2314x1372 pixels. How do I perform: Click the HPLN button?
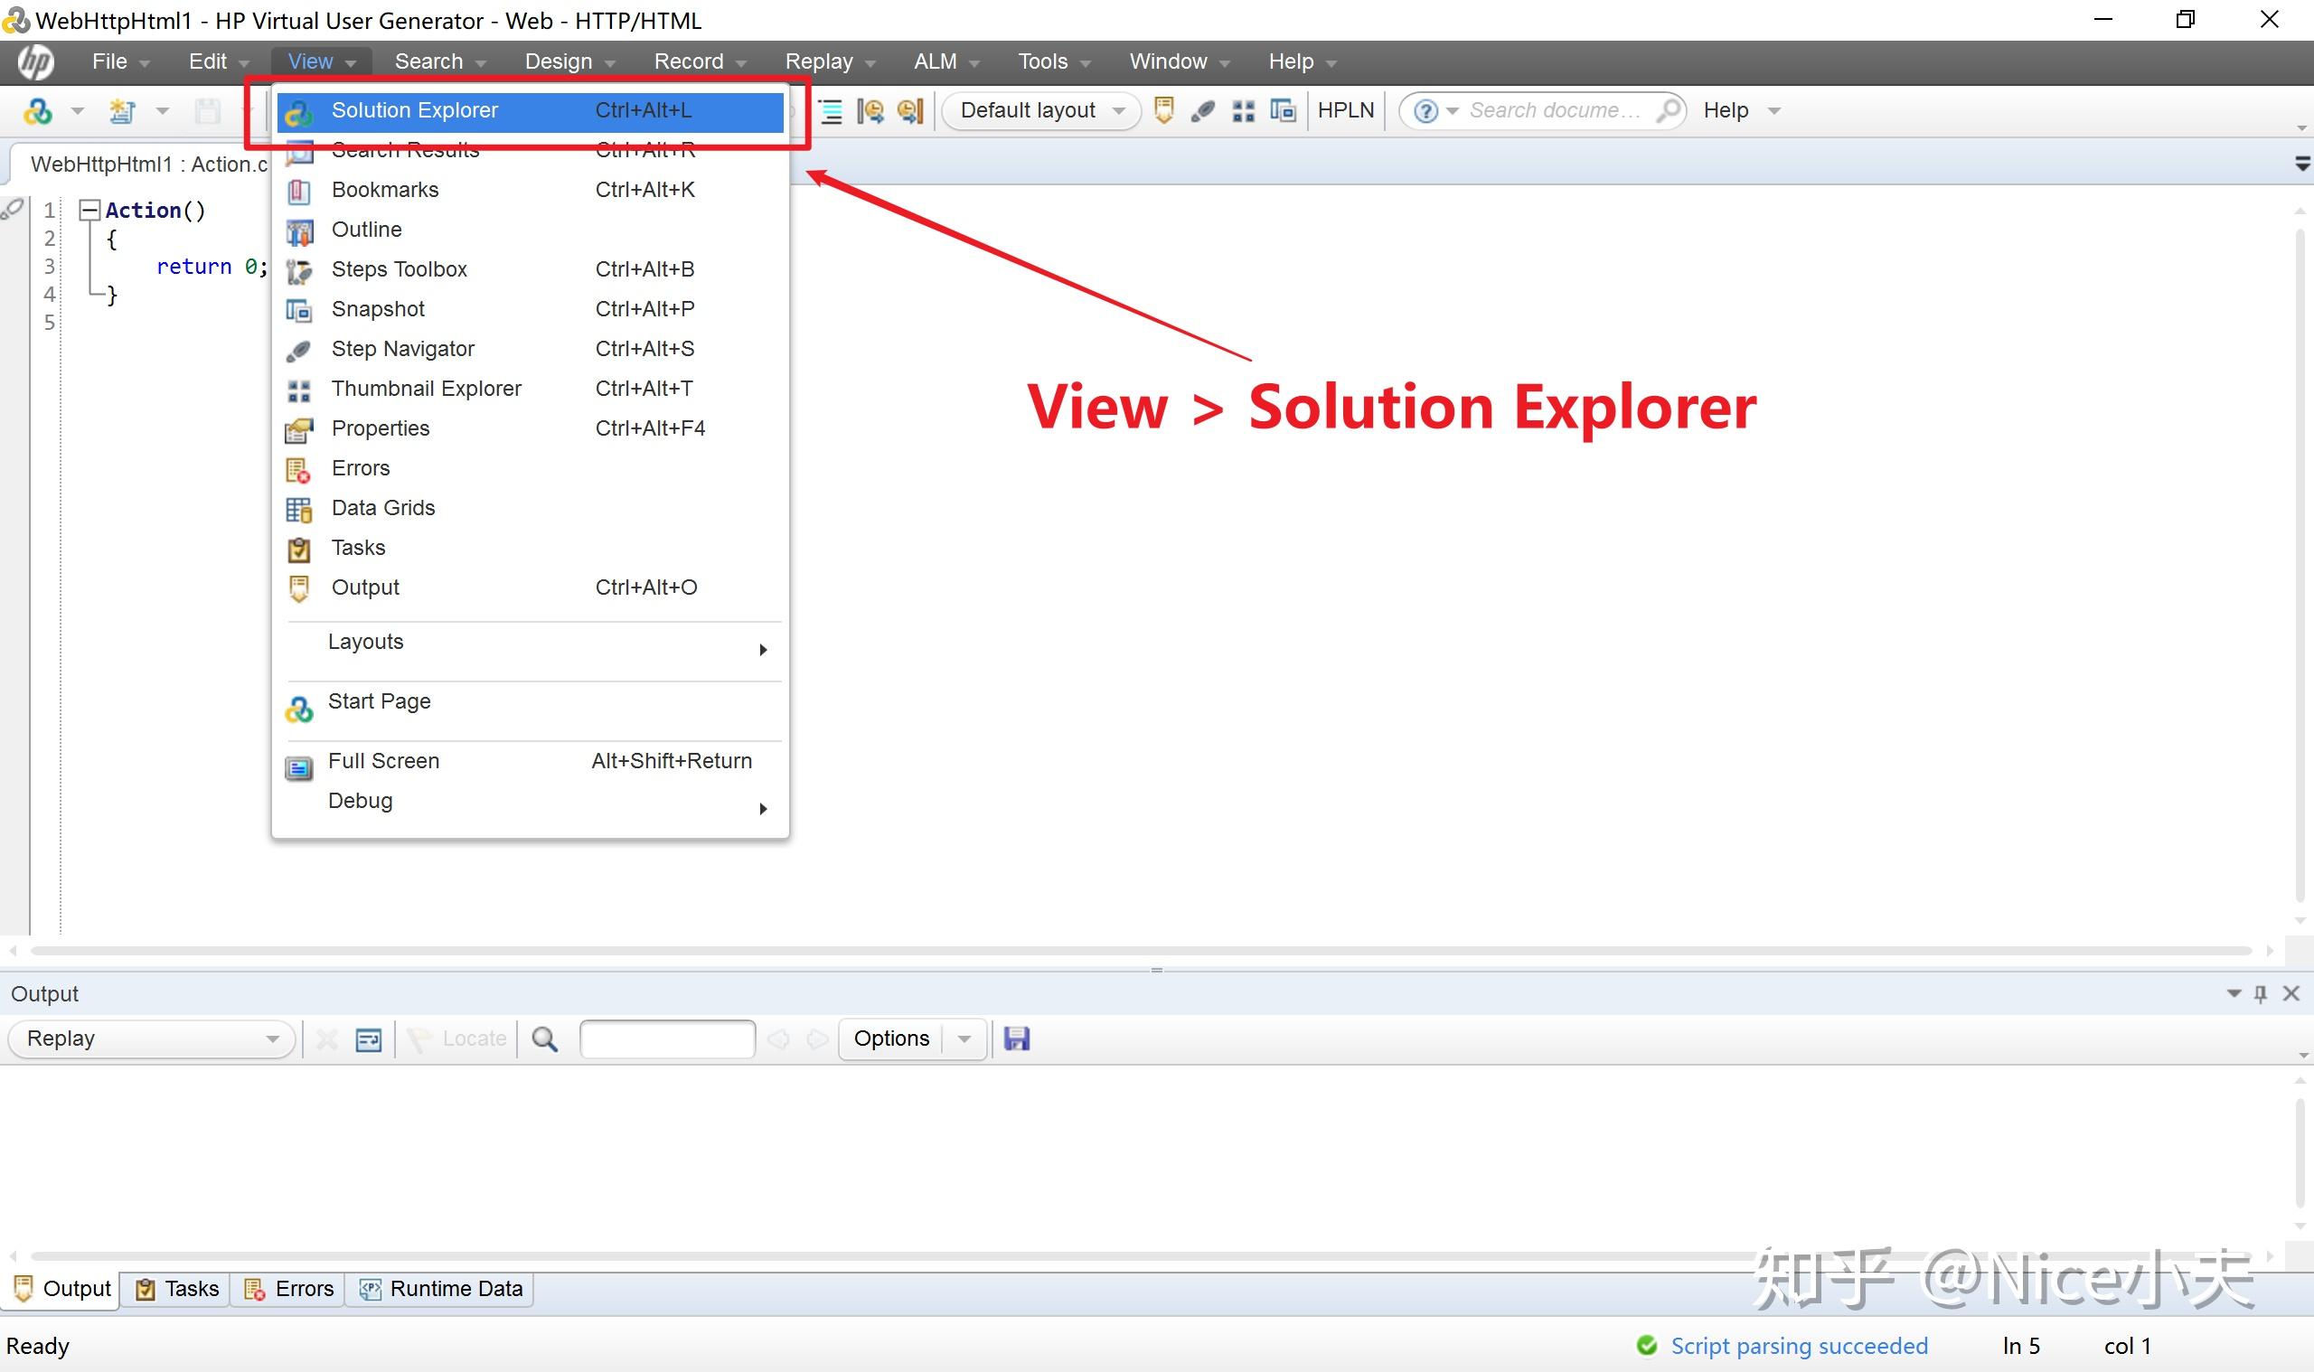click(1345, 111)
